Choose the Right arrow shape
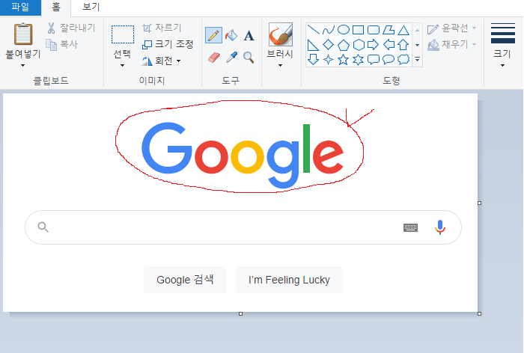The image size is (524, 353). (x=373, y=44)
